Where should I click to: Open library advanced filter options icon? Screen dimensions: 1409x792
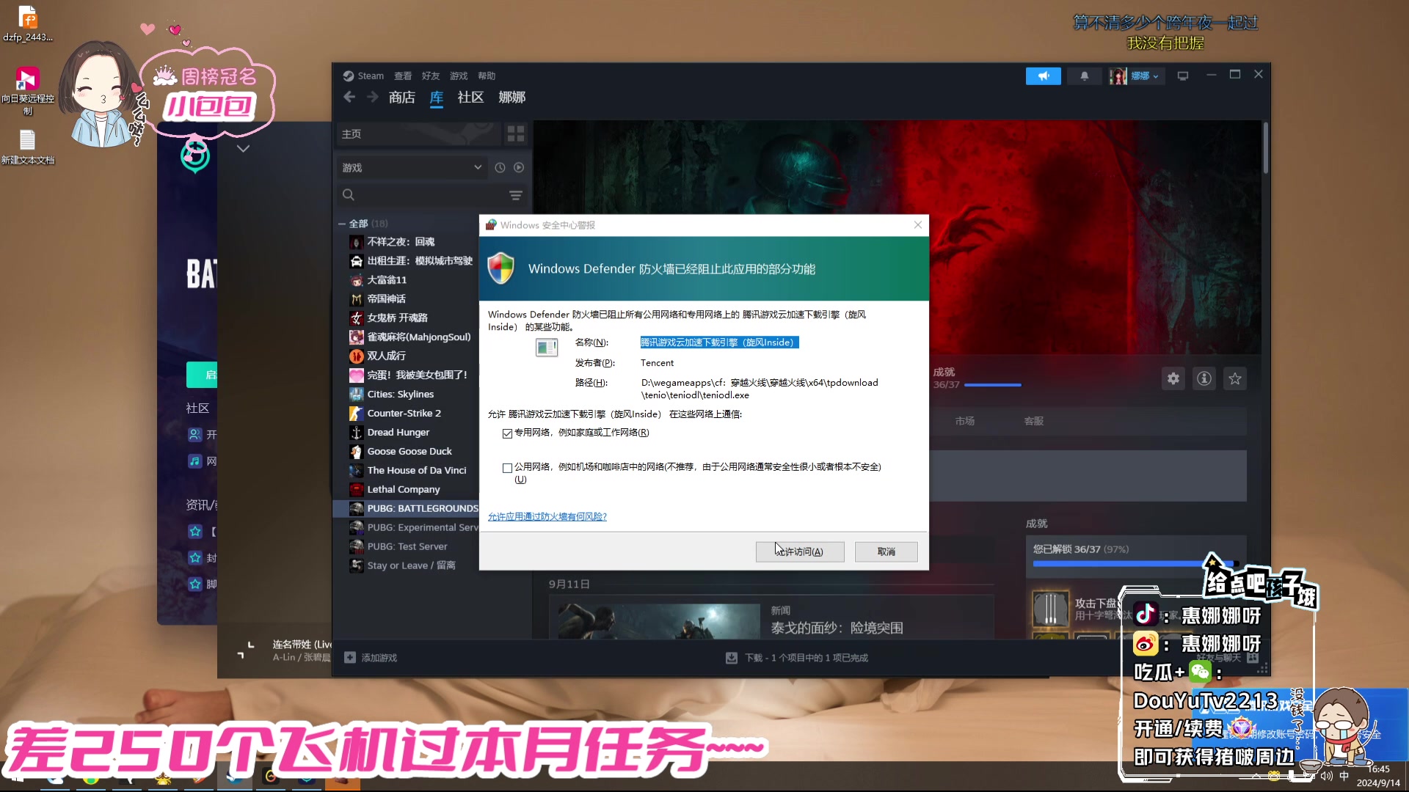(516, 195)
